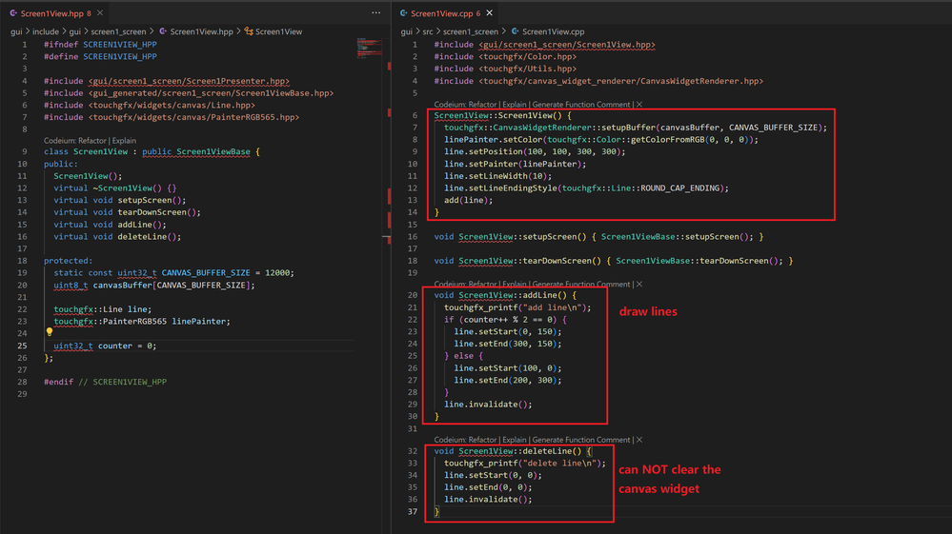Click the C++ file icon on Screen1View.cpp tab

tap(404, 14)
